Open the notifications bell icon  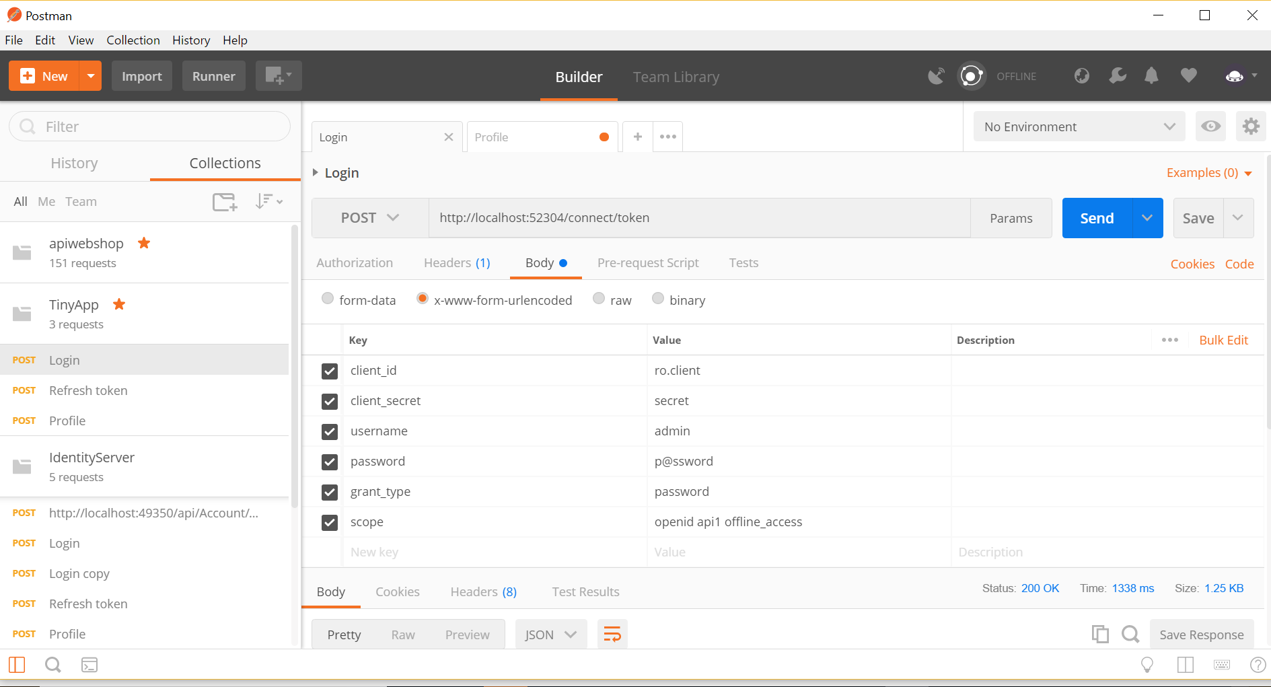pos(1151,76)
